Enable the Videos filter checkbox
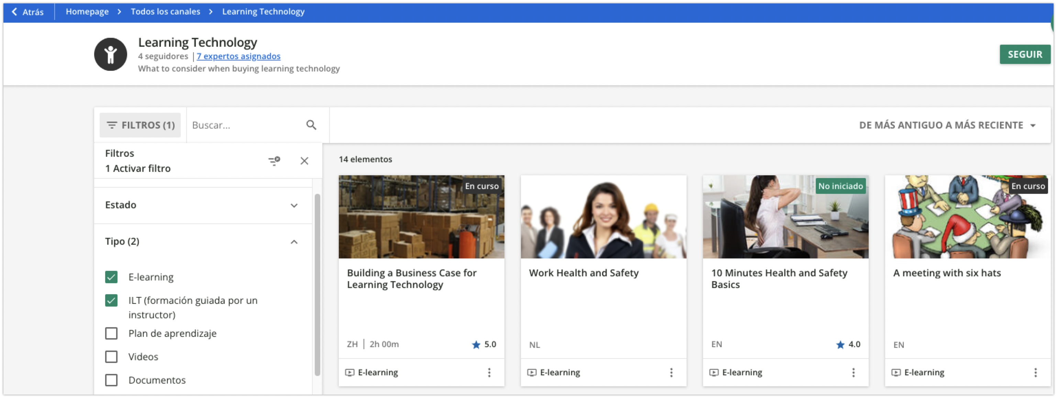The height and width of the screenshot is (398, 1057). (x=111, y=356)
